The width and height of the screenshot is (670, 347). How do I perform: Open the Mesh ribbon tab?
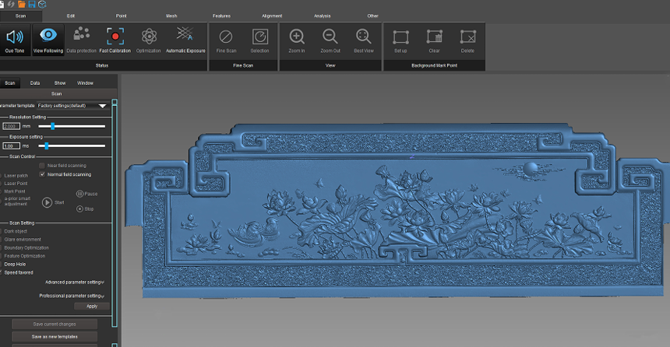[x=171, y=16]
